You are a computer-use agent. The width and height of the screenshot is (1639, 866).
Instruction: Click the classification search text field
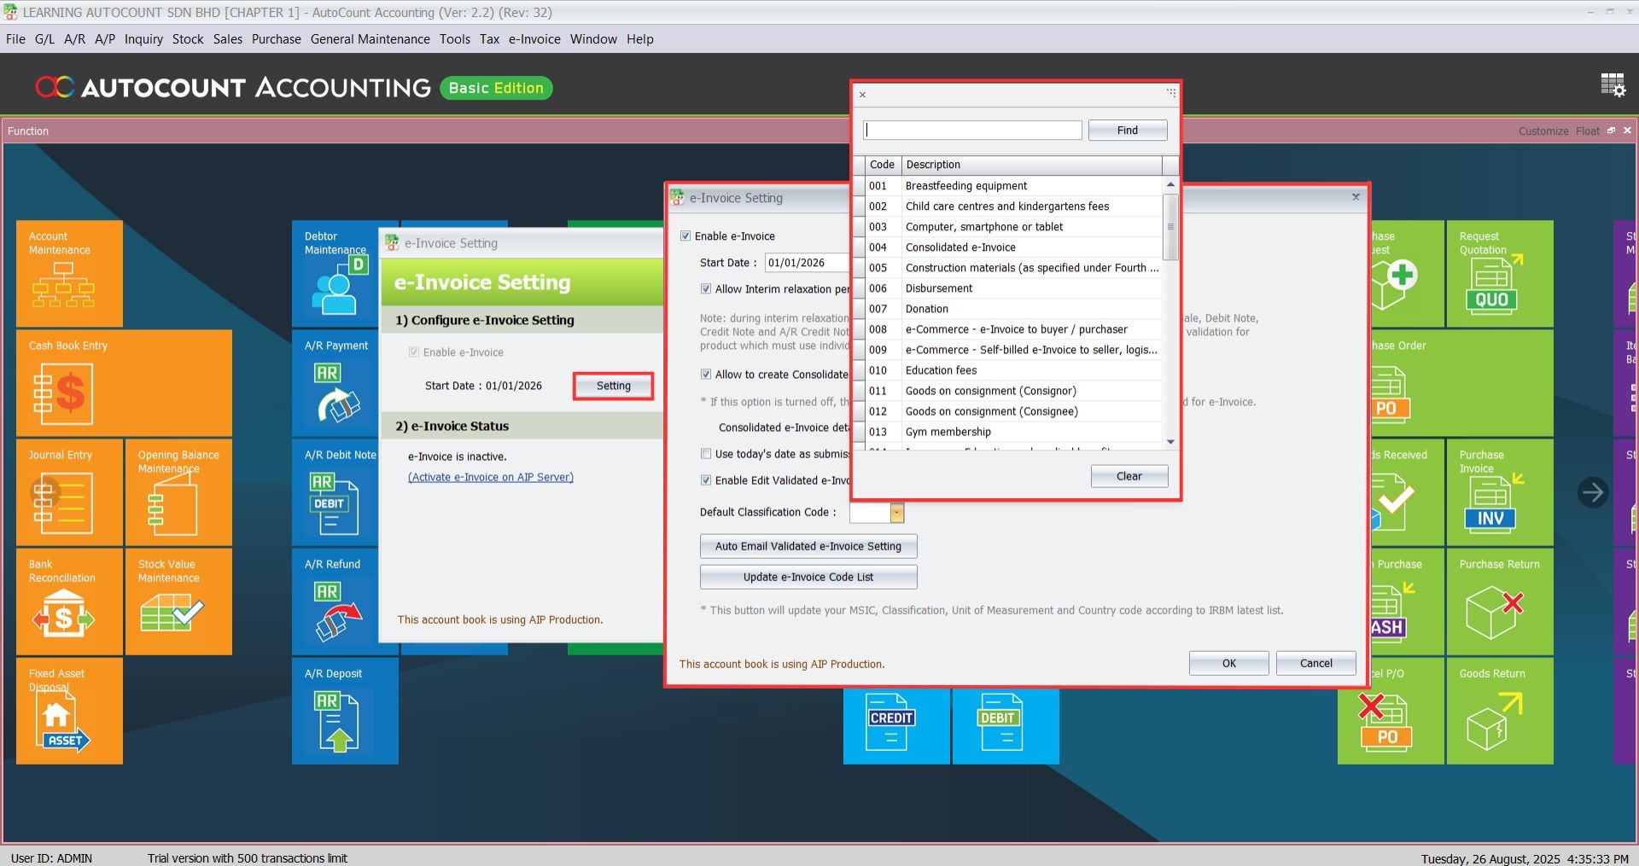point(972,131)
